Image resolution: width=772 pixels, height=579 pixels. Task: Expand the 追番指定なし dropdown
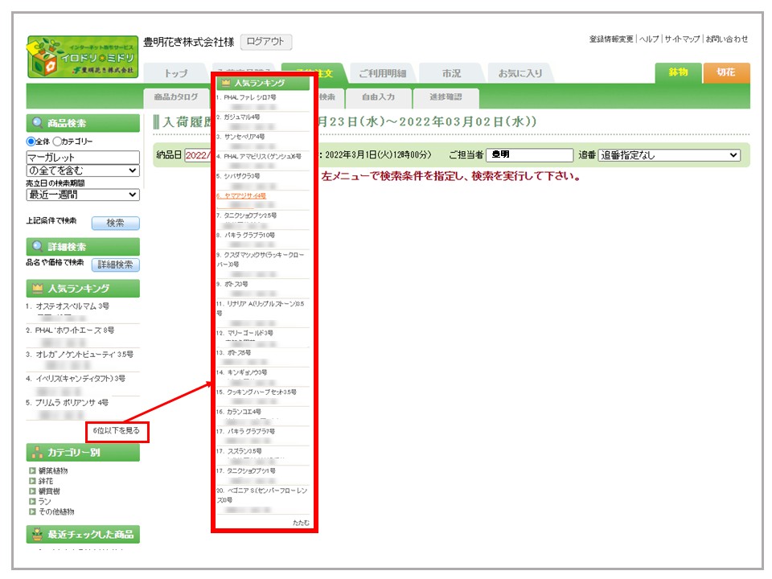(669, 155)
